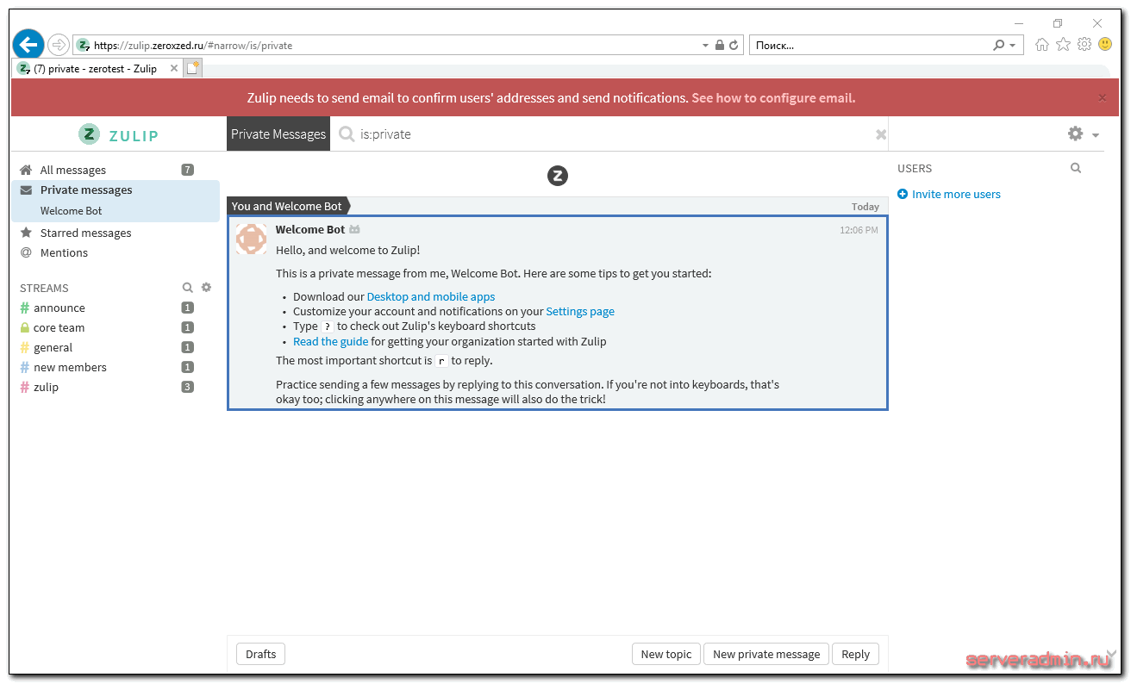The image size is (1131, 684).
Task: Click the 12:06 PM message timestamp
Action: [x=859, y=230]
